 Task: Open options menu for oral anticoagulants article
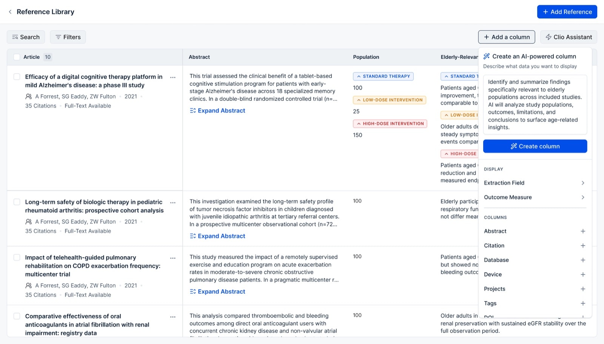pyautogui.click(x=173, y=317)
